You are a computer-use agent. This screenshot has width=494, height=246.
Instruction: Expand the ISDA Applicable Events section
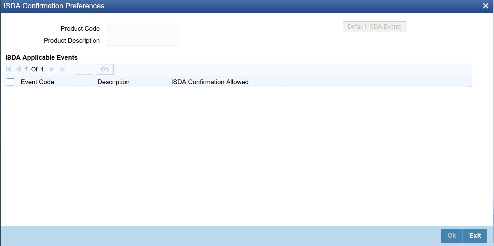[x=41, y=57]
